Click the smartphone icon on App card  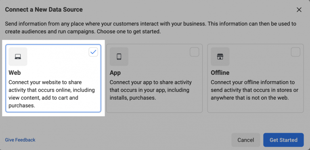(119, 57)
